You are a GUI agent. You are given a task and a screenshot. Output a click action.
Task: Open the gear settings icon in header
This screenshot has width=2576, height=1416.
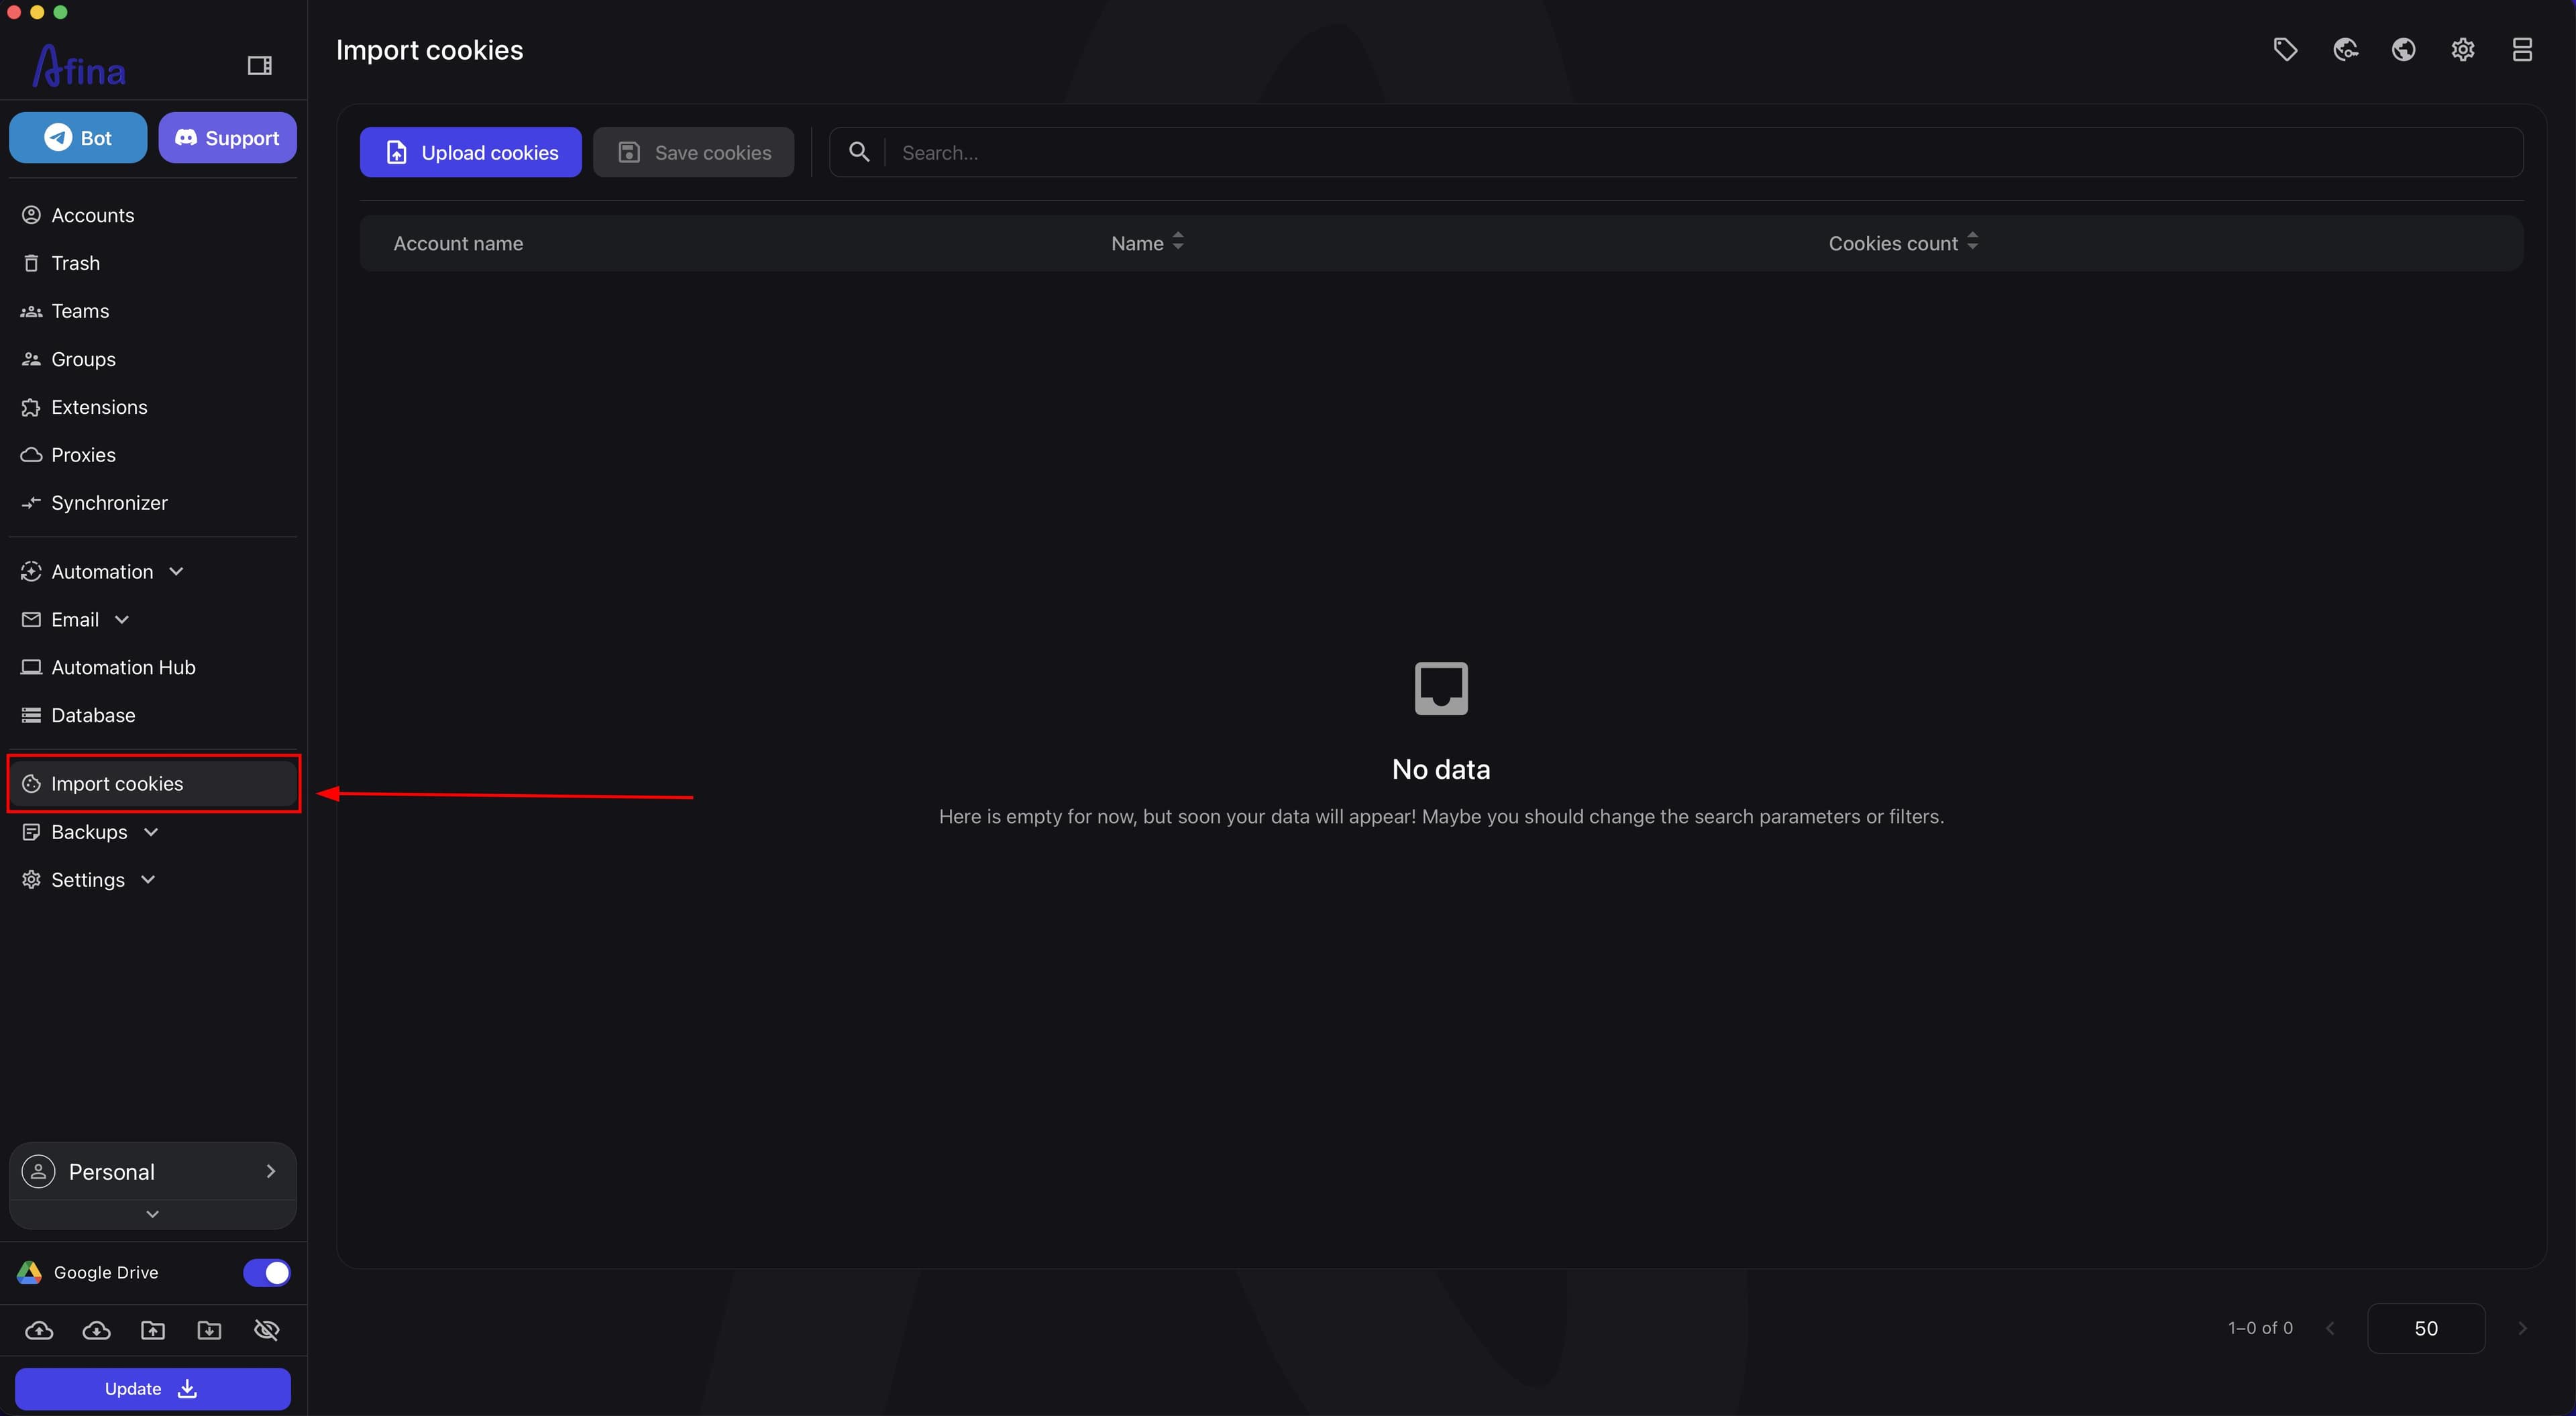[x=2463, y=50]
